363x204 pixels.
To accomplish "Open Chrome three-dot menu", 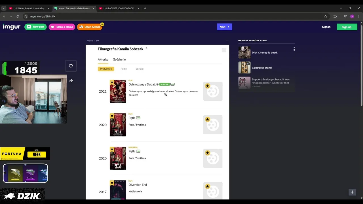I will point(359,16).
